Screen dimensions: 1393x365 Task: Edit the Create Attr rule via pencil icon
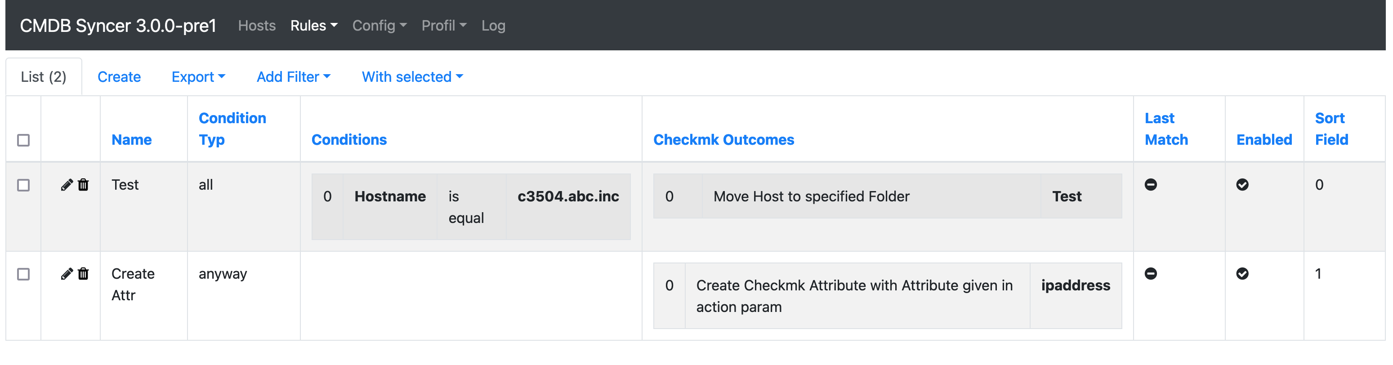[x=67, y=274]
